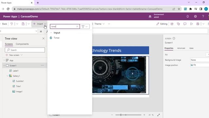Reload the browser page
The image size is (209, 118).
click(8, 9)
